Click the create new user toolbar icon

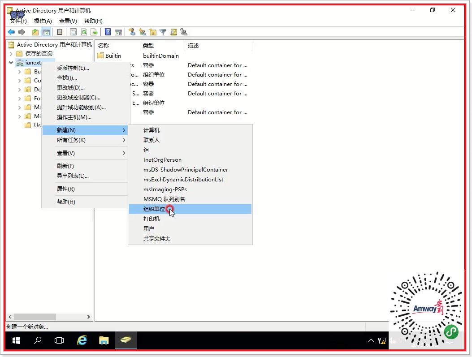coord(132,32)
